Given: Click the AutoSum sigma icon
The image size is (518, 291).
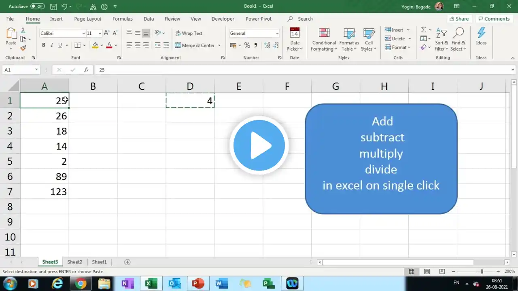Looking at the screenshot, I should tap(423, 30).
